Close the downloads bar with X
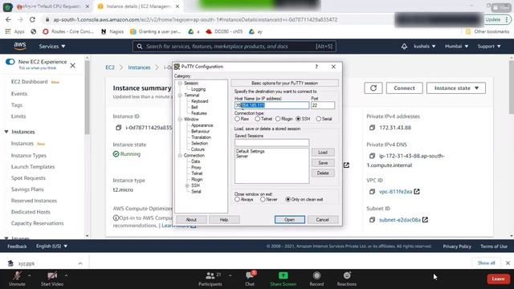The image size is (514, 289). pyautogui.click(x=508, y=263)
